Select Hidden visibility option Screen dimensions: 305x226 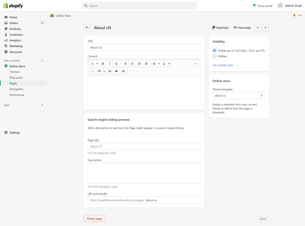[x=214, y=56]
